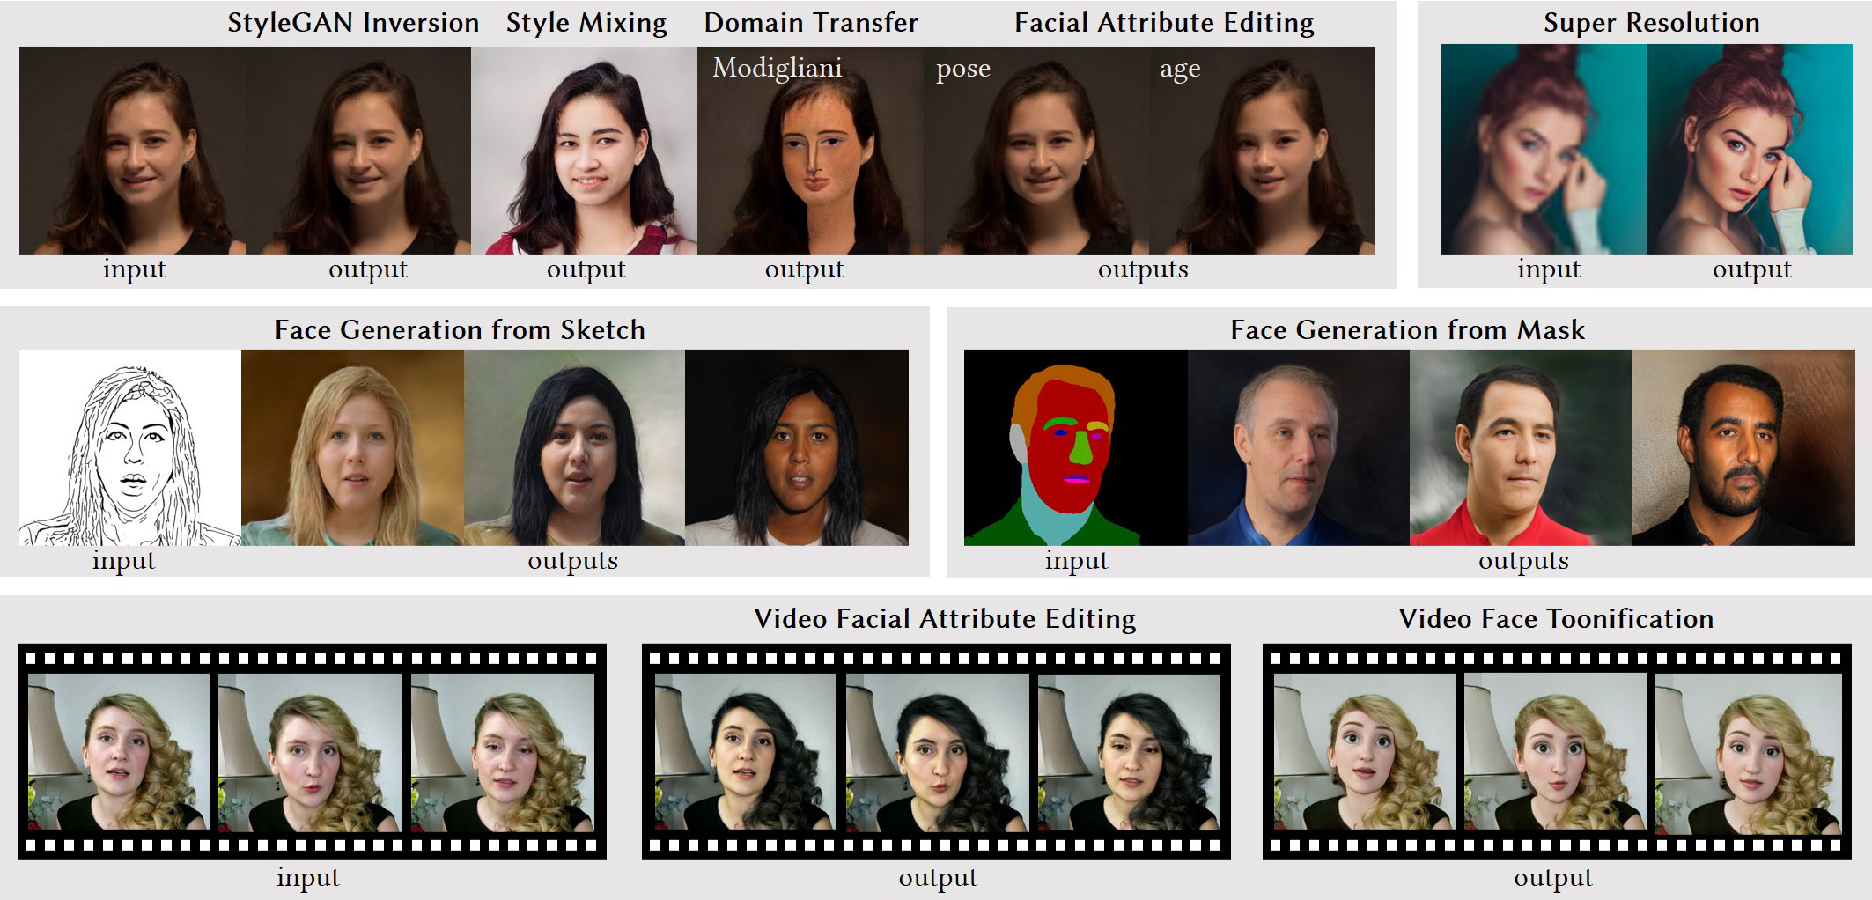
Task: Click 'outputs' caption under sketch-generated faces
Action: point(572,561)
